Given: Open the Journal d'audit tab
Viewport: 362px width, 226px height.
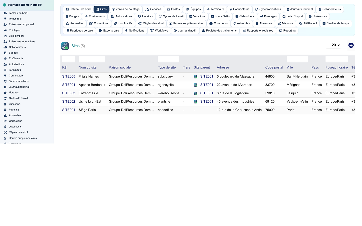Looking at the screenshot, I should 185,31.
